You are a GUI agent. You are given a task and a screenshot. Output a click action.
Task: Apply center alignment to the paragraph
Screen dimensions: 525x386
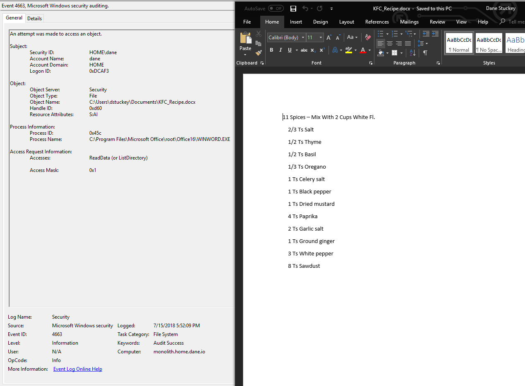389,43
